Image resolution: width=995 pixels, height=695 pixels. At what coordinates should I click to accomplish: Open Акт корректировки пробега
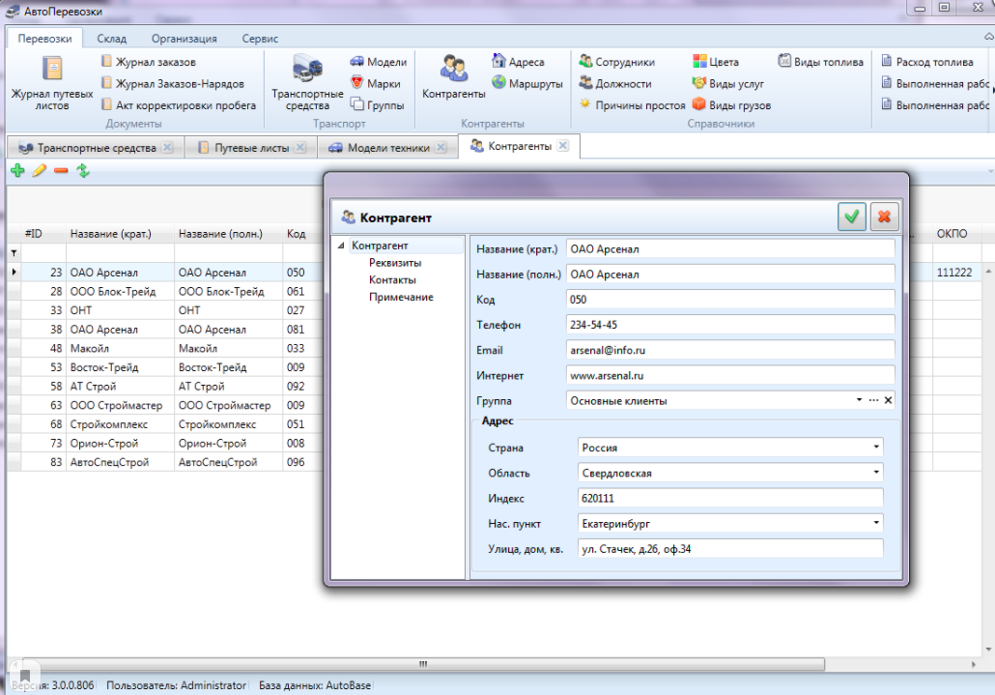tap(179, 104)
